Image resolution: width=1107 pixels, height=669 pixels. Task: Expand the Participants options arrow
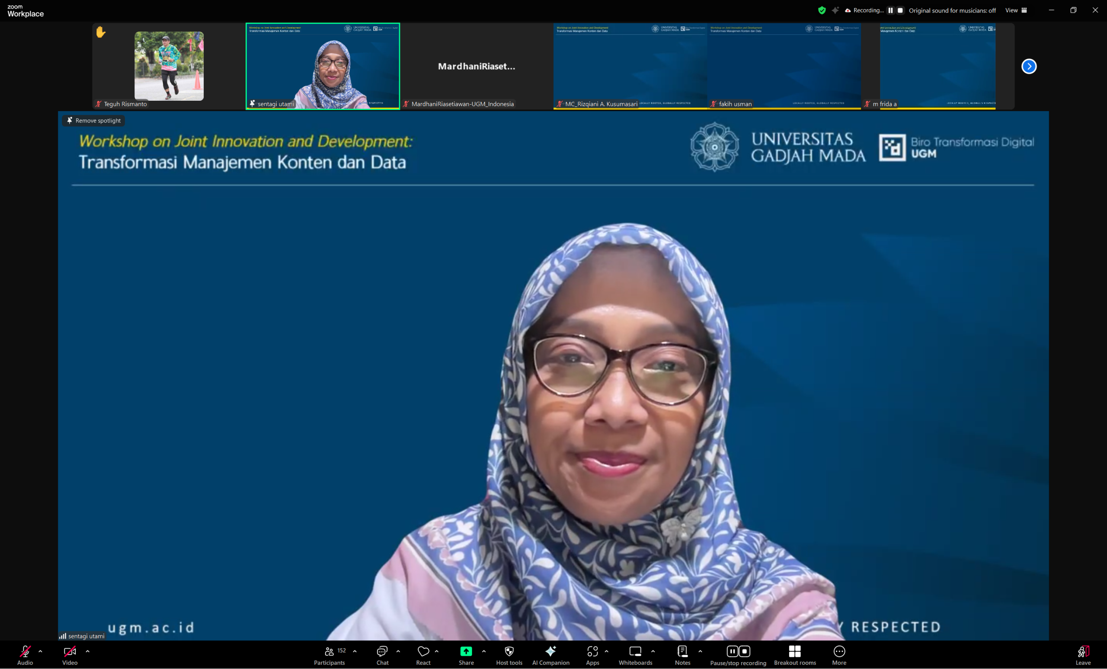pyautogui.click(x=355, y=651)
